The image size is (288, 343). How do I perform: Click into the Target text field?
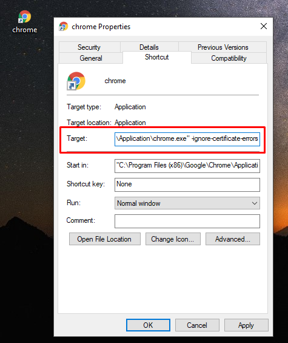coord(187,139)
